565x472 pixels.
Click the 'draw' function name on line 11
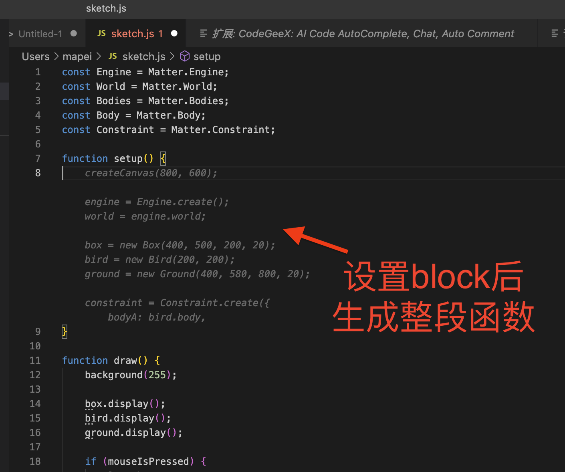pos(125,361)
